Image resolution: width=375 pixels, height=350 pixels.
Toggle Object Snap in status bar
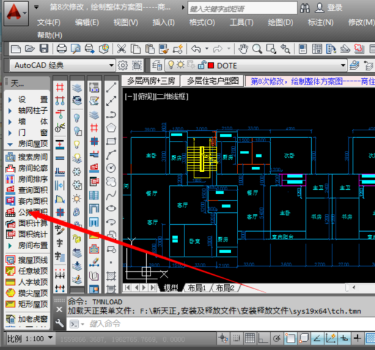[290, 338]
